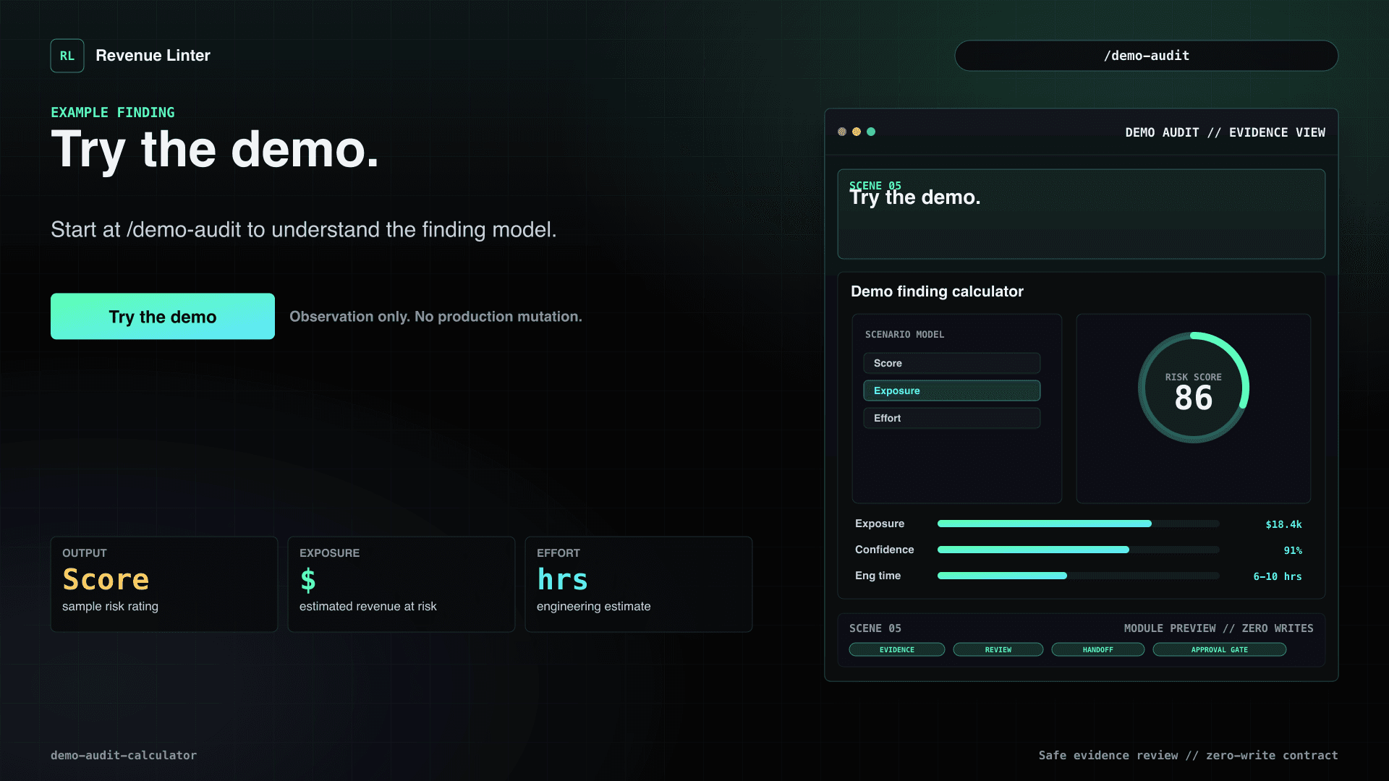
Task: Click the HANDOFF pill
Action: (1097, 649)
